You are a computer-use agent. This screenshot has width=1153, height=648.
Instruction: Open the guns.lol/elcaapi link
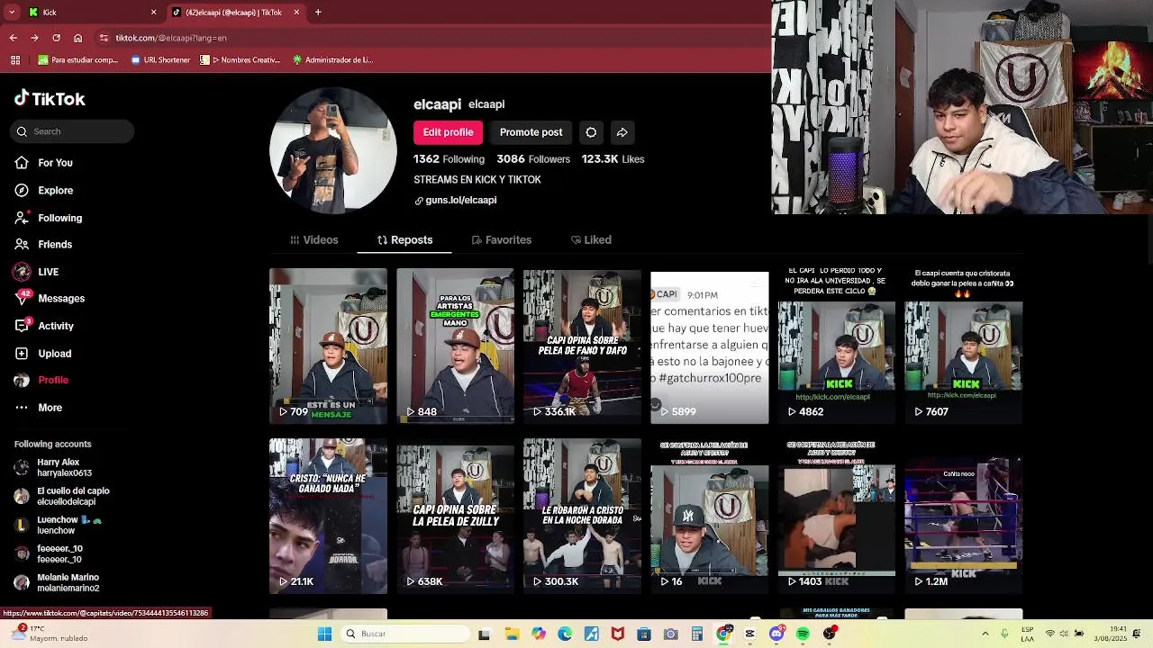click(x=456, y=201)
